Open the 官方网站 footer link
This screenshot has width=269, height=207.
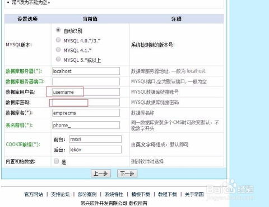34,194
